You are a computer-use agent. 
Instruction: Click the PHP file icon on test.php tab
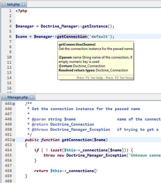[4, 4]
